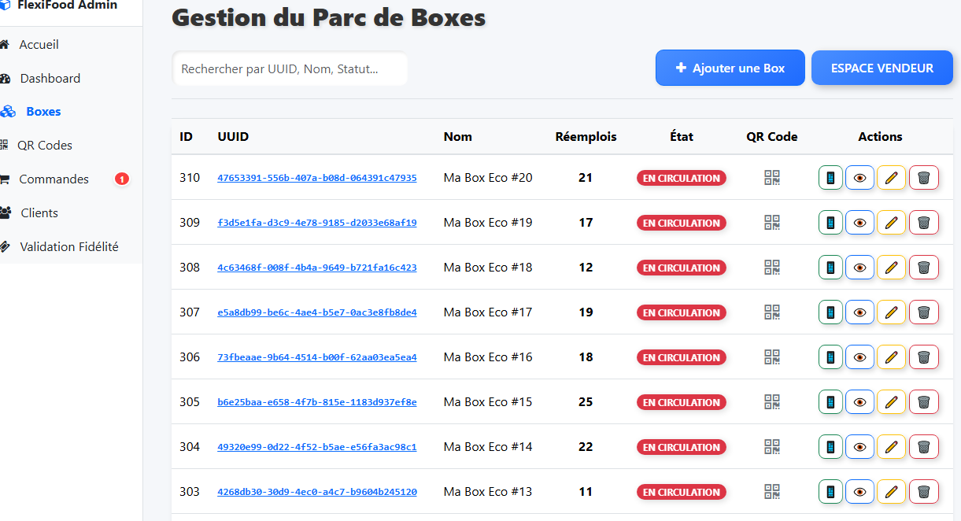The height and width of the screenshot is (521, 961).
Task: Click the phone icon for Ma Box Eco #20
Action: click(830, 178)
